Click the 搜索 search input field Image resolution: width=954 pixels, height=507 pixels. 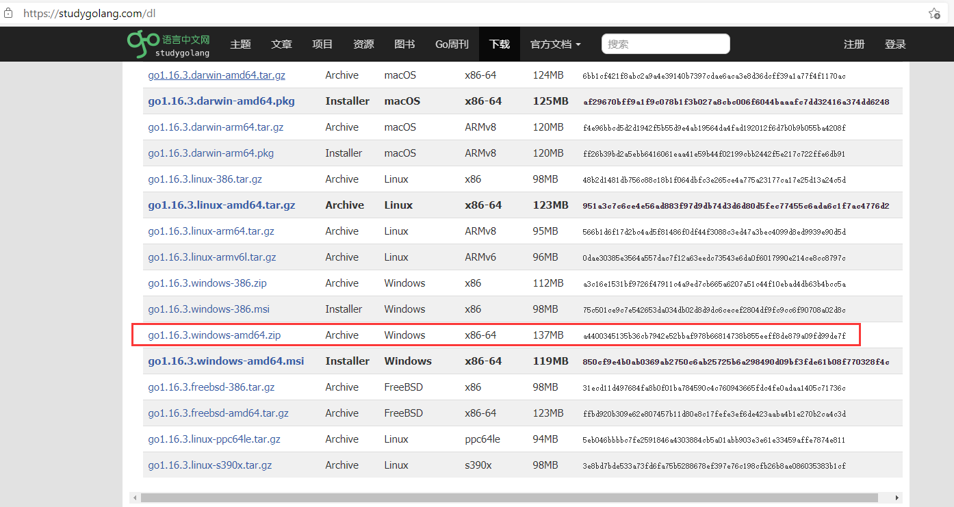point(665,43)
